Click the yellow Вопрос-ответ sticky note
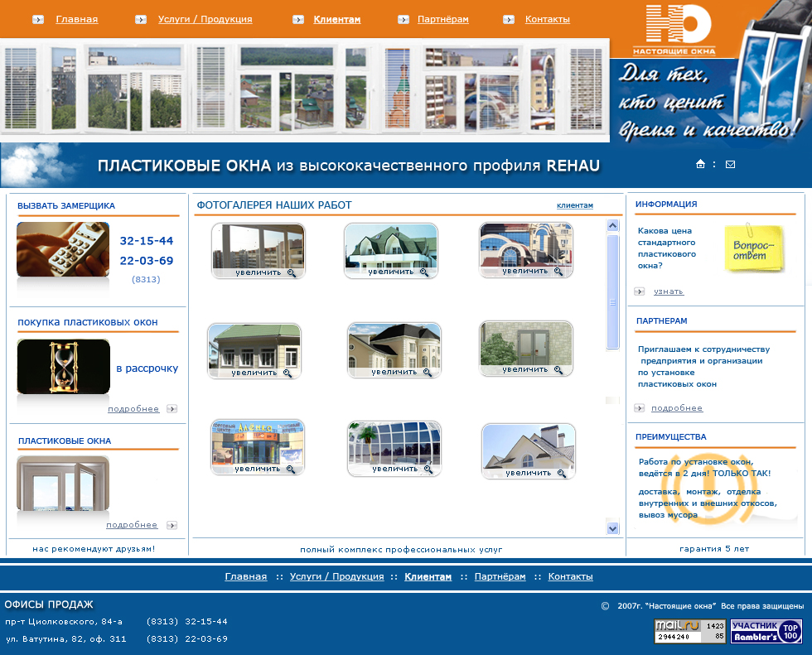Image resolution: width=812 pixels, height=655 pixels. pyautogui.click(x=754, y=249)
